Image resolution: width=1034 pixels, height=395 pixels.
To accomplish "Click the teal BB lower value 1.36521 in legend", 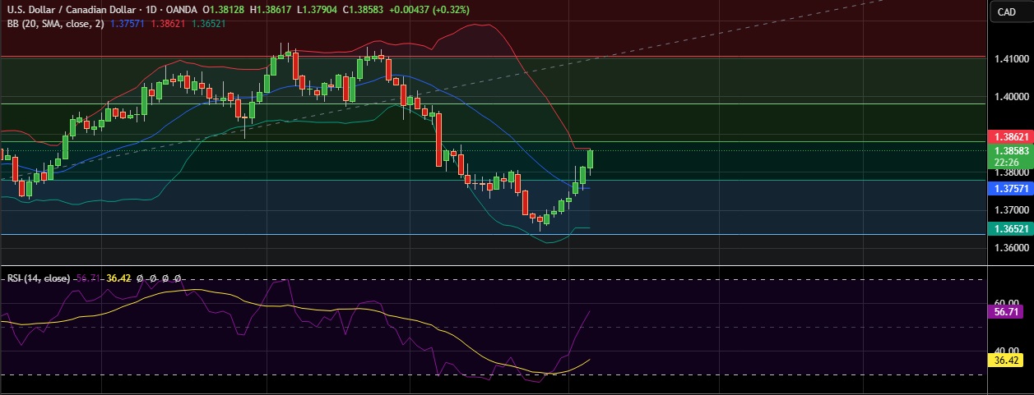I will pos(208,24).
